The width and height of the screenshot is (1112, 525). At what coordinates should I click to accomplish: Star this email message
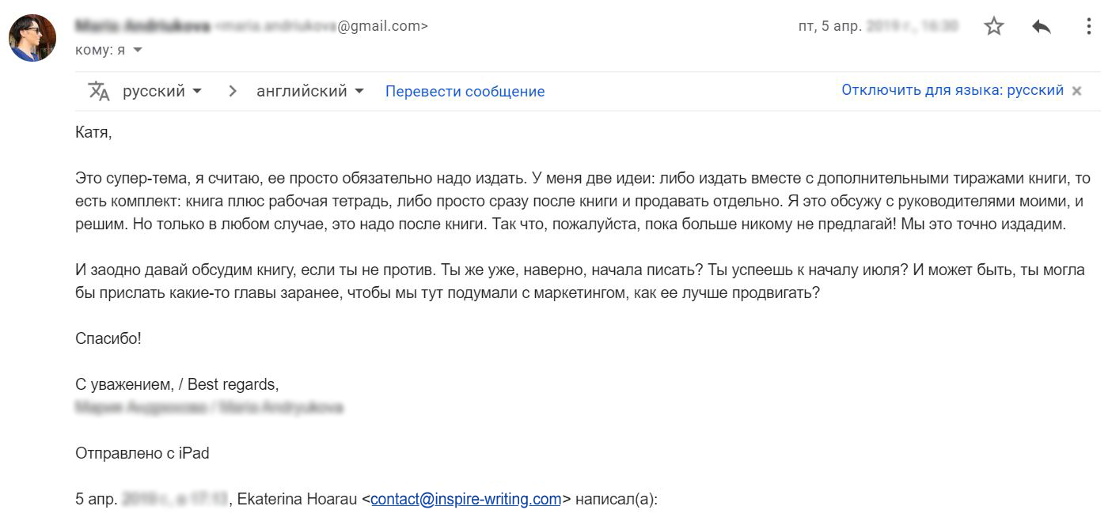coord(993,26)
